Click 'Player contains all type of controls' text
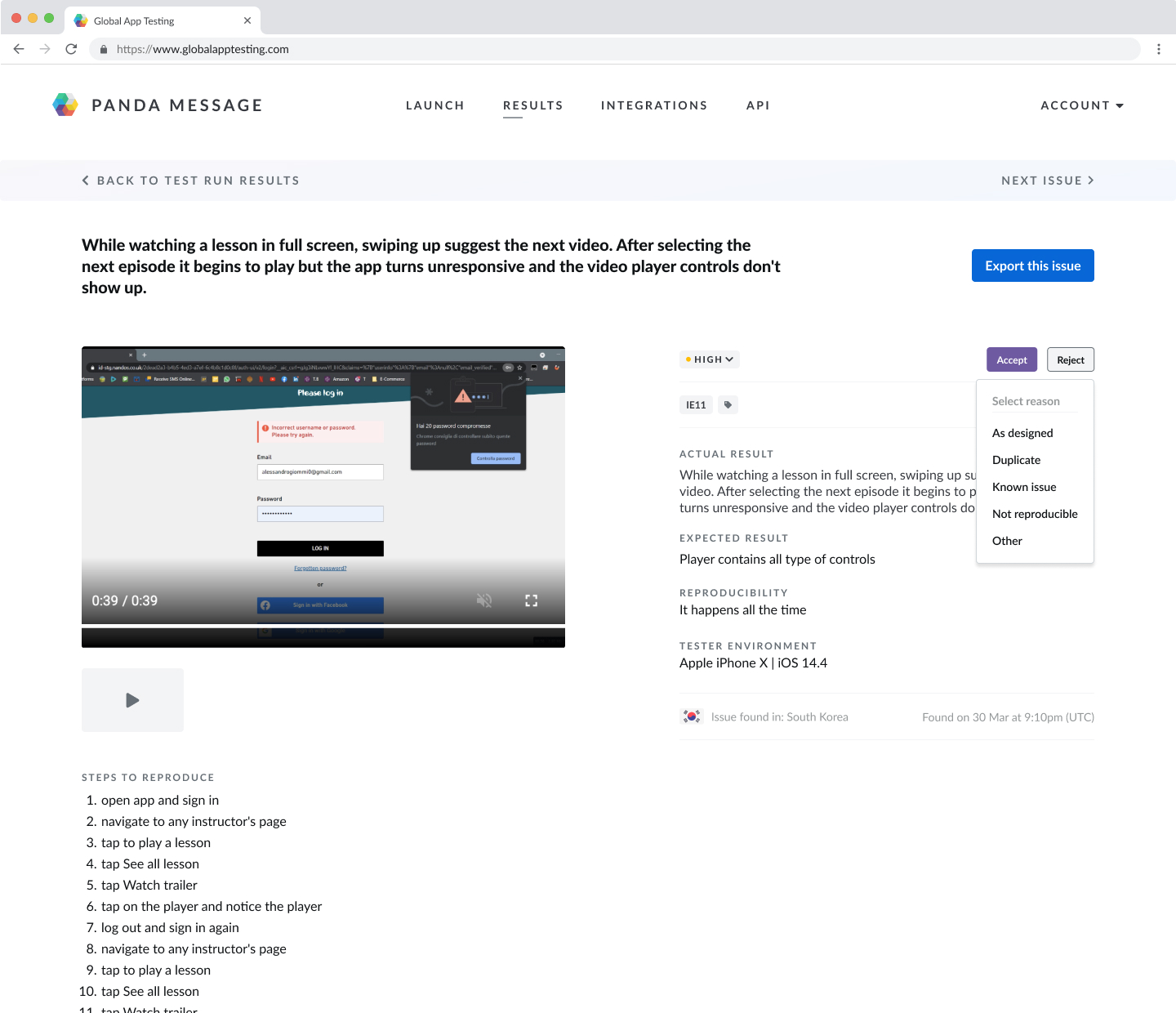 [x=777, y=559]
